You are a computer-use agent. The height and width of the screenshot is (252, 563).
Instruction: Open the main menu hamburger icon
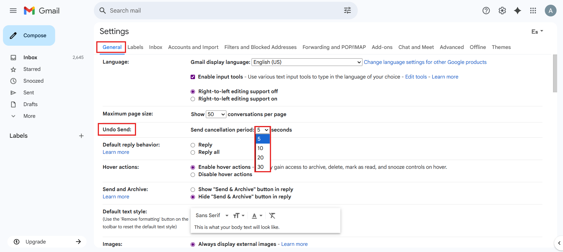[13, 11]
